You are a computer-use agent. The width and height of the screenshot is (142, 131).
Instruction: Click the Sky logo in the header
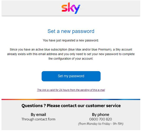[71, 8]
